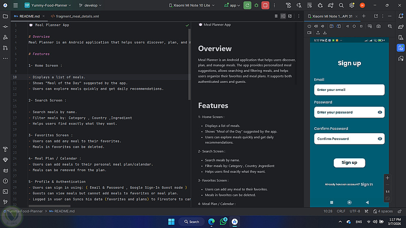Click the Enter your email field
The width and height of the screenshot is (406, 228).
point(349,90)
